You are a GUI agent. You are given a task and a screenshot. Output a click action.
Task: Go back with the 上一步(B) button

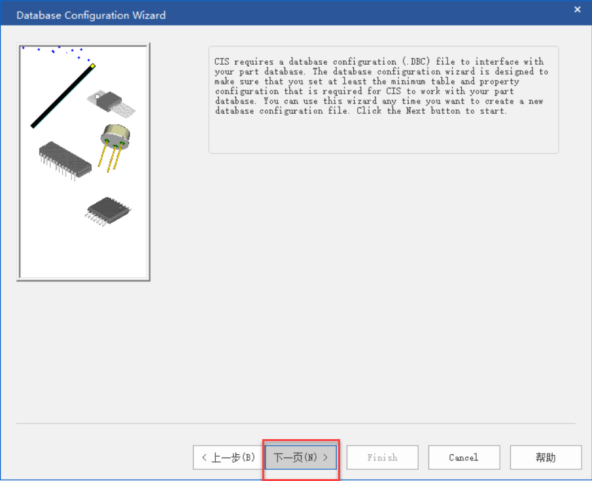[x=228, y=457]
